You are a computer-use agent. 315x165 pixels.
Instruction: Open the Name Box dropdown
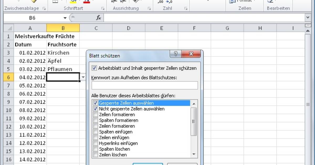[65, 18]
